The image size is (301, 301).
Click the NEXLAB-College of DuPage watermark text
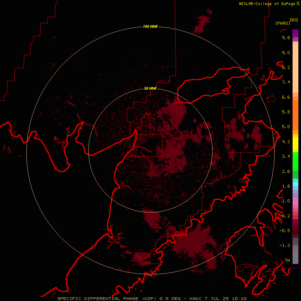[268, 4]
